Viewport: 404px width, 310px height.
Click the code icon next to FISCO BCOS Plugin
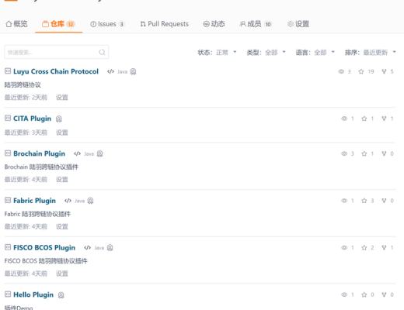pyautogui.click(x=87, y=248)
